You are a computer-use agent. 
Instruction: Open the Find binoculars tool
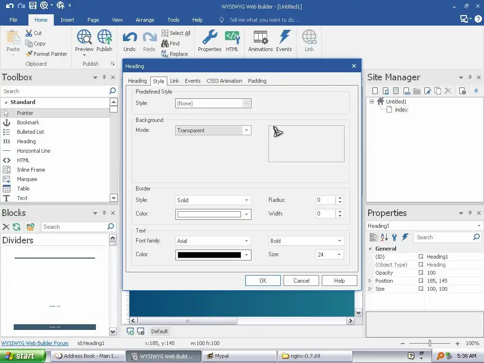170,43
